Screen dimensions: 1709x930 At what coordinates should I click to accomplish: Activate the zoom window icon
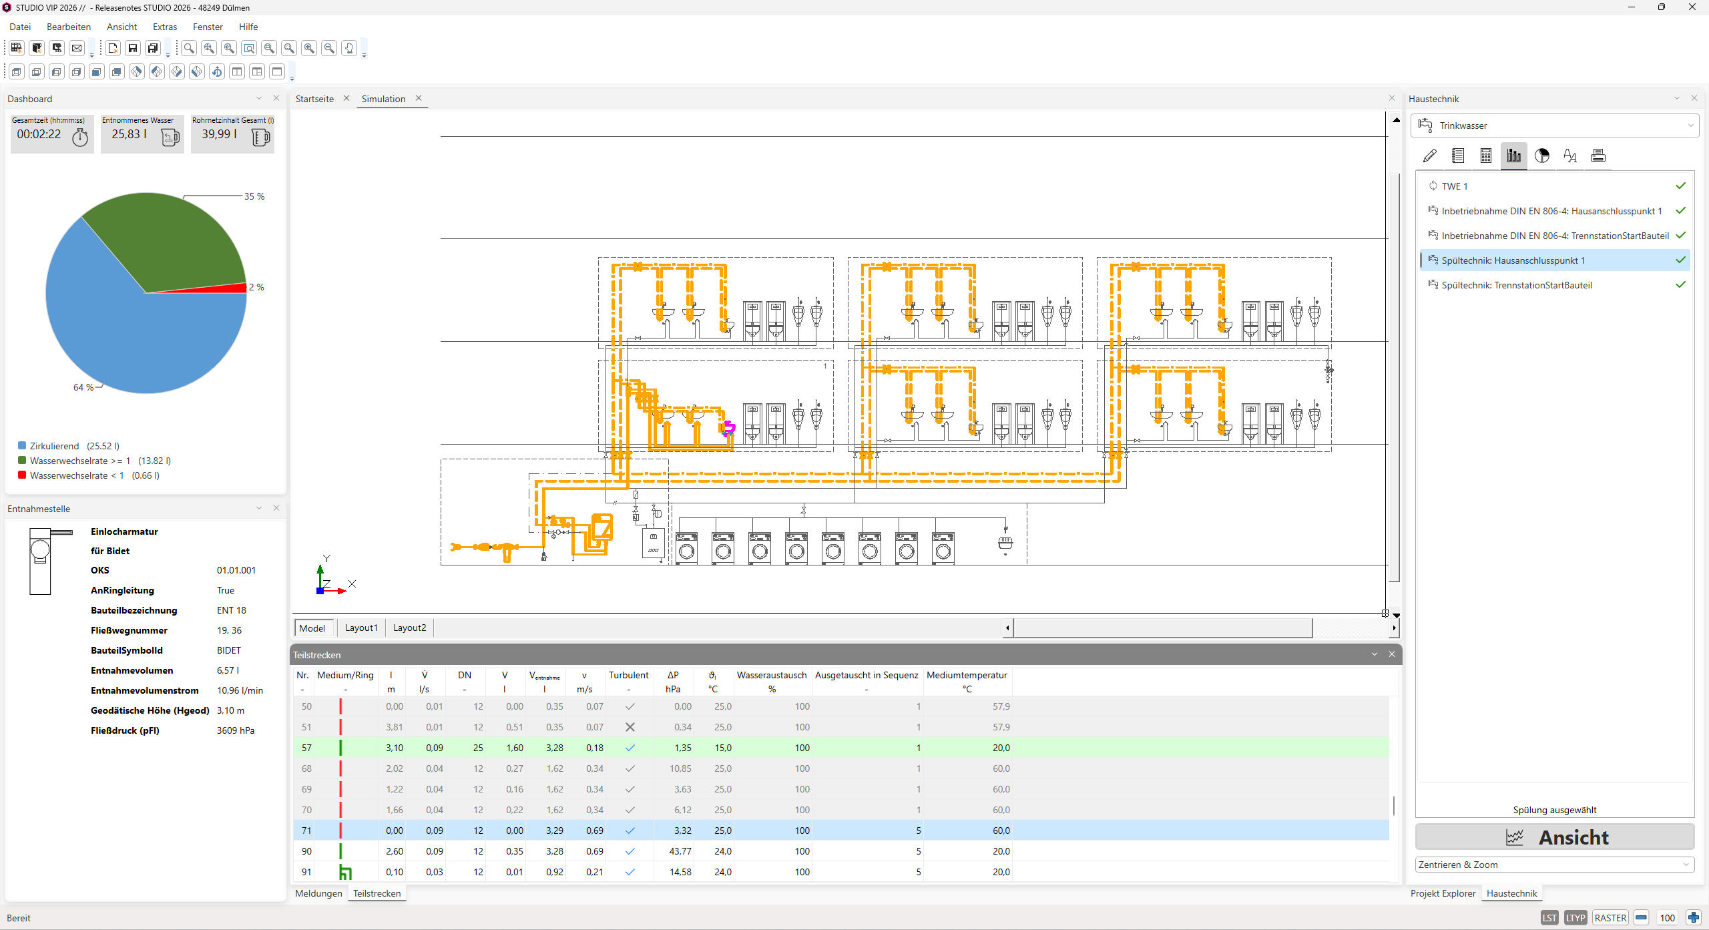pyautogui.click(x=249, y=48)
